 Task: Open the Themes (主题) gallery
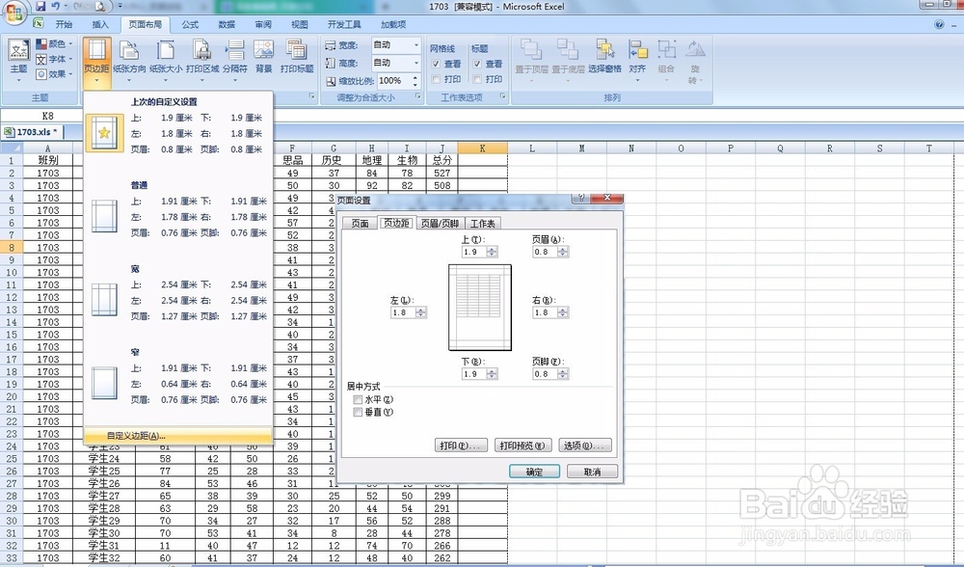tap(18, 60)
